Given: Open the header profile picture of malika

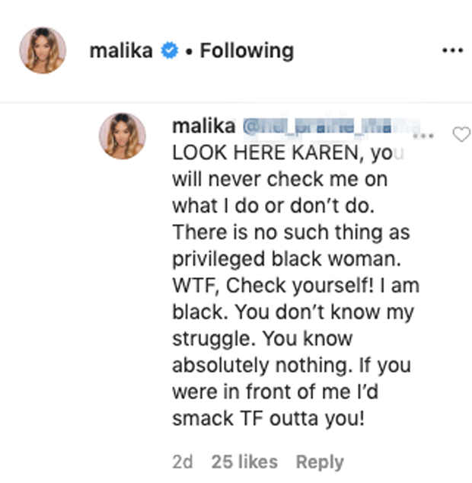Looking at the screenshot, I should pos(43,50).
